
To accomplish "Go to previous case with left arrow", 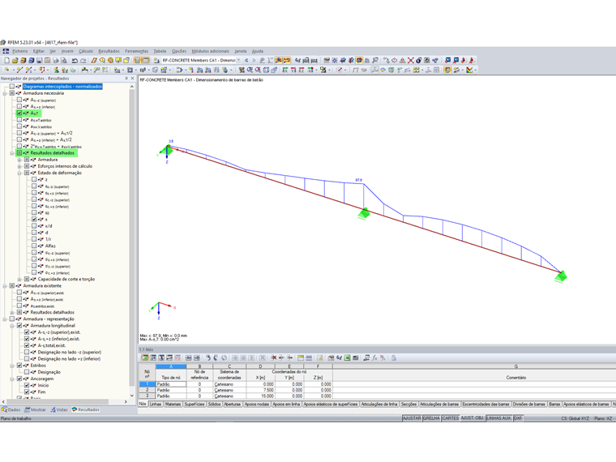I will [246, 61].
